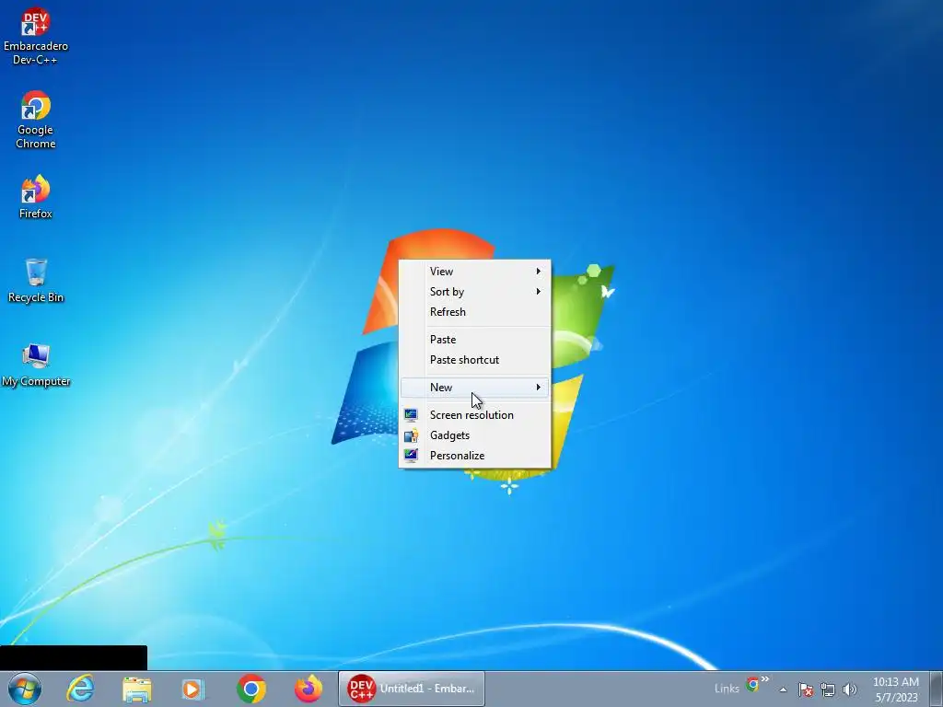Click the Chrome icon in Links toolbar
Image resolution: width=943 pixels, height=707 pixels.
751,684
